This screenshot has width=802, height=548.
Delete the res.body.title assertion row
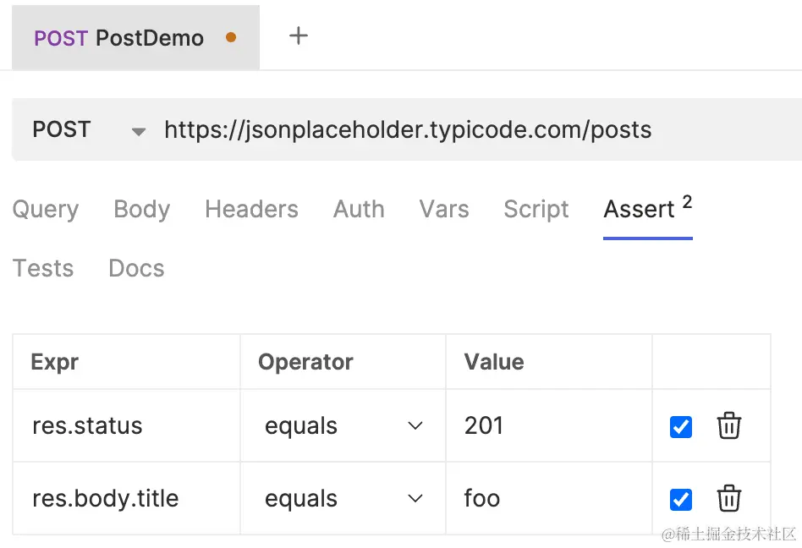(728, 498)
